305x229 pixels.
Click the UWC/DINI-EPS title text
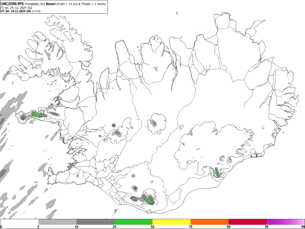point(12,4)
